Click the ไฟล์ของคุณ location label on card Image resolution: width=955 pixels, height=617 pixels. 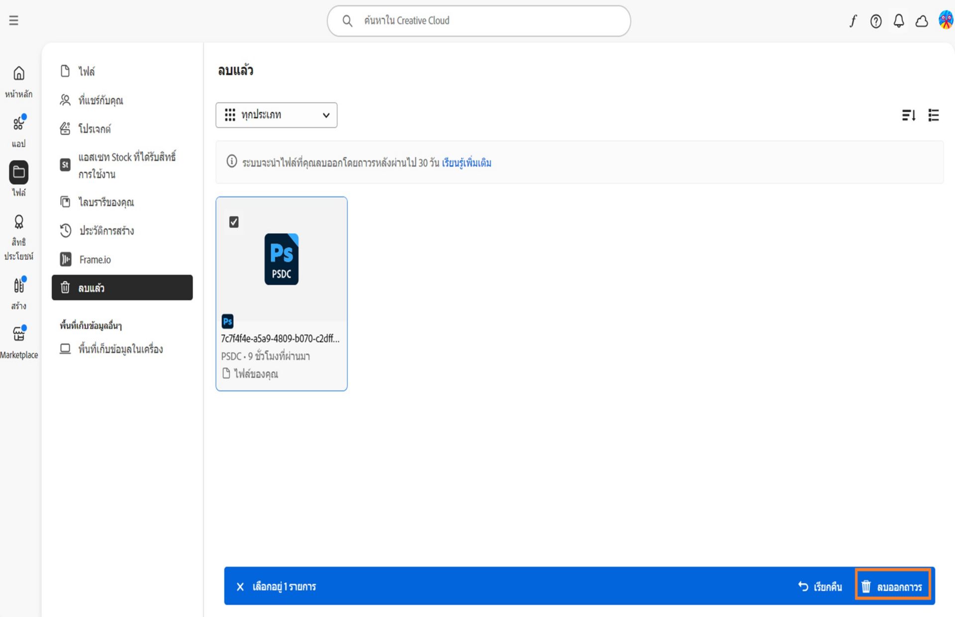pos(256,374)
